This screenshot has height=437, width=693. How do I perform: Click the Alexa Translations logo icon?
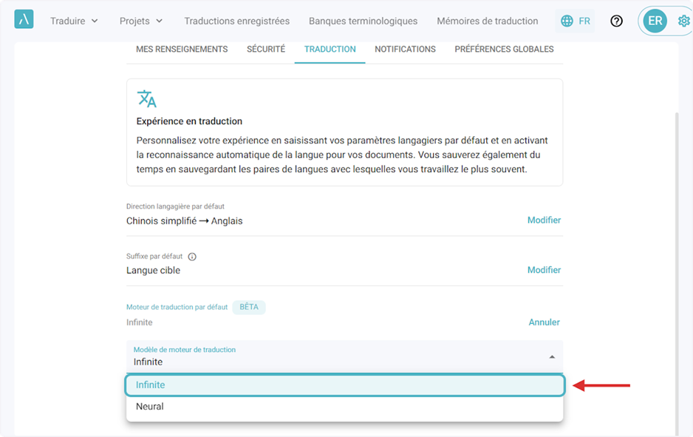pyautogui.click(x=24, y=19)
